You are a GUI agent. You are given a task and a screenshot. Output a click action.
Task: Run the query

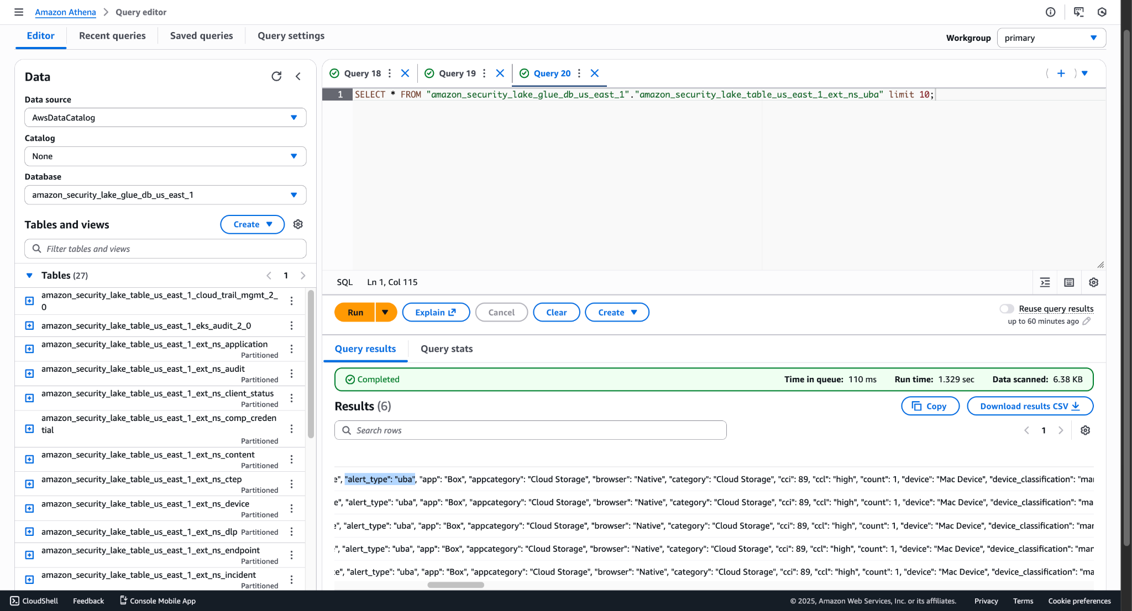coord(355,313)
